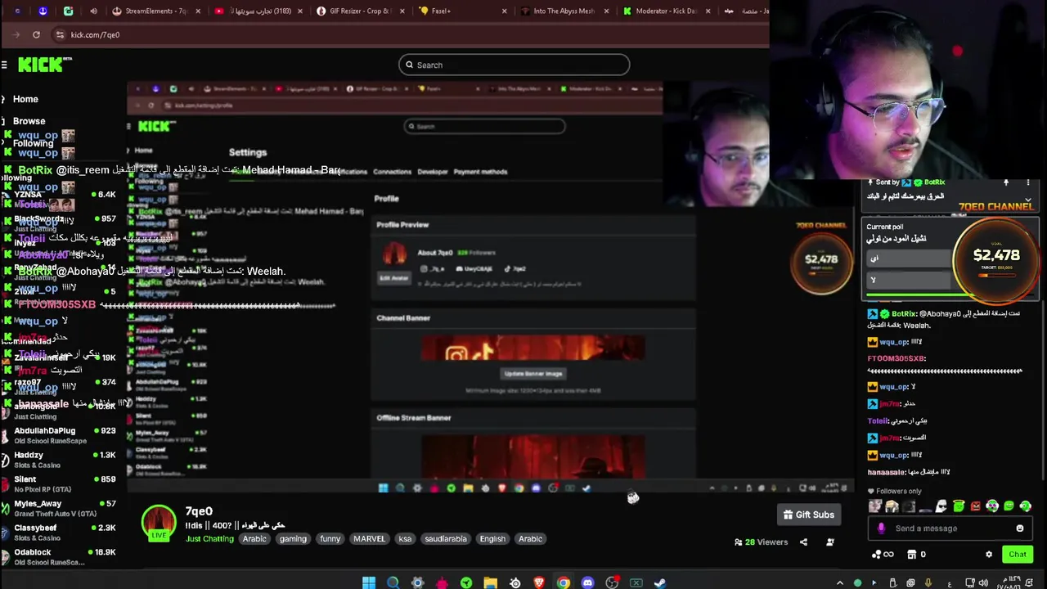Image resolution: width=1047 pixels, height=589 pixels.
Task: Show hidden system tray icons
Action: [x=839, y=582]
